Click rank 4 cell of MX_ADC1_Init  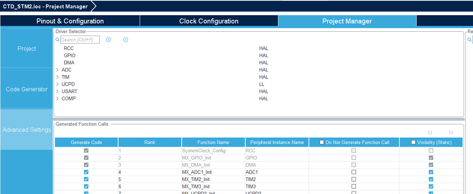[150, 172]
